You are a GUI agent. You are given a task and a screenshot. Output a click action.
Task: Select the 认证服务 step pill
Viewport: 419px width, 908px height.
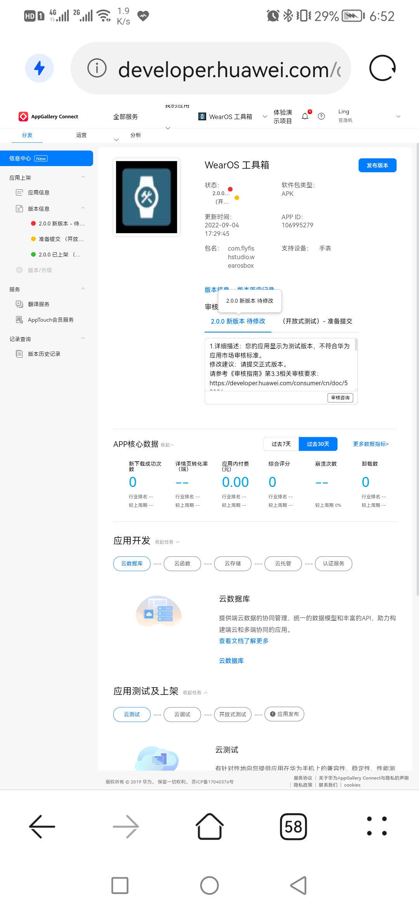[334, 564]
